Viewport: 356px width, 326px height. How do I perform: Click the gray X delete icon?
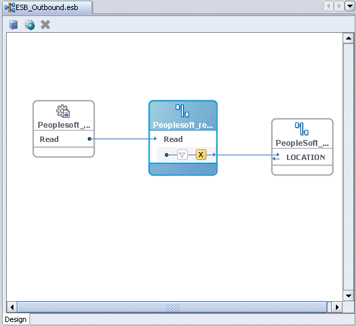pyautogui.click(x=45, y=25)
